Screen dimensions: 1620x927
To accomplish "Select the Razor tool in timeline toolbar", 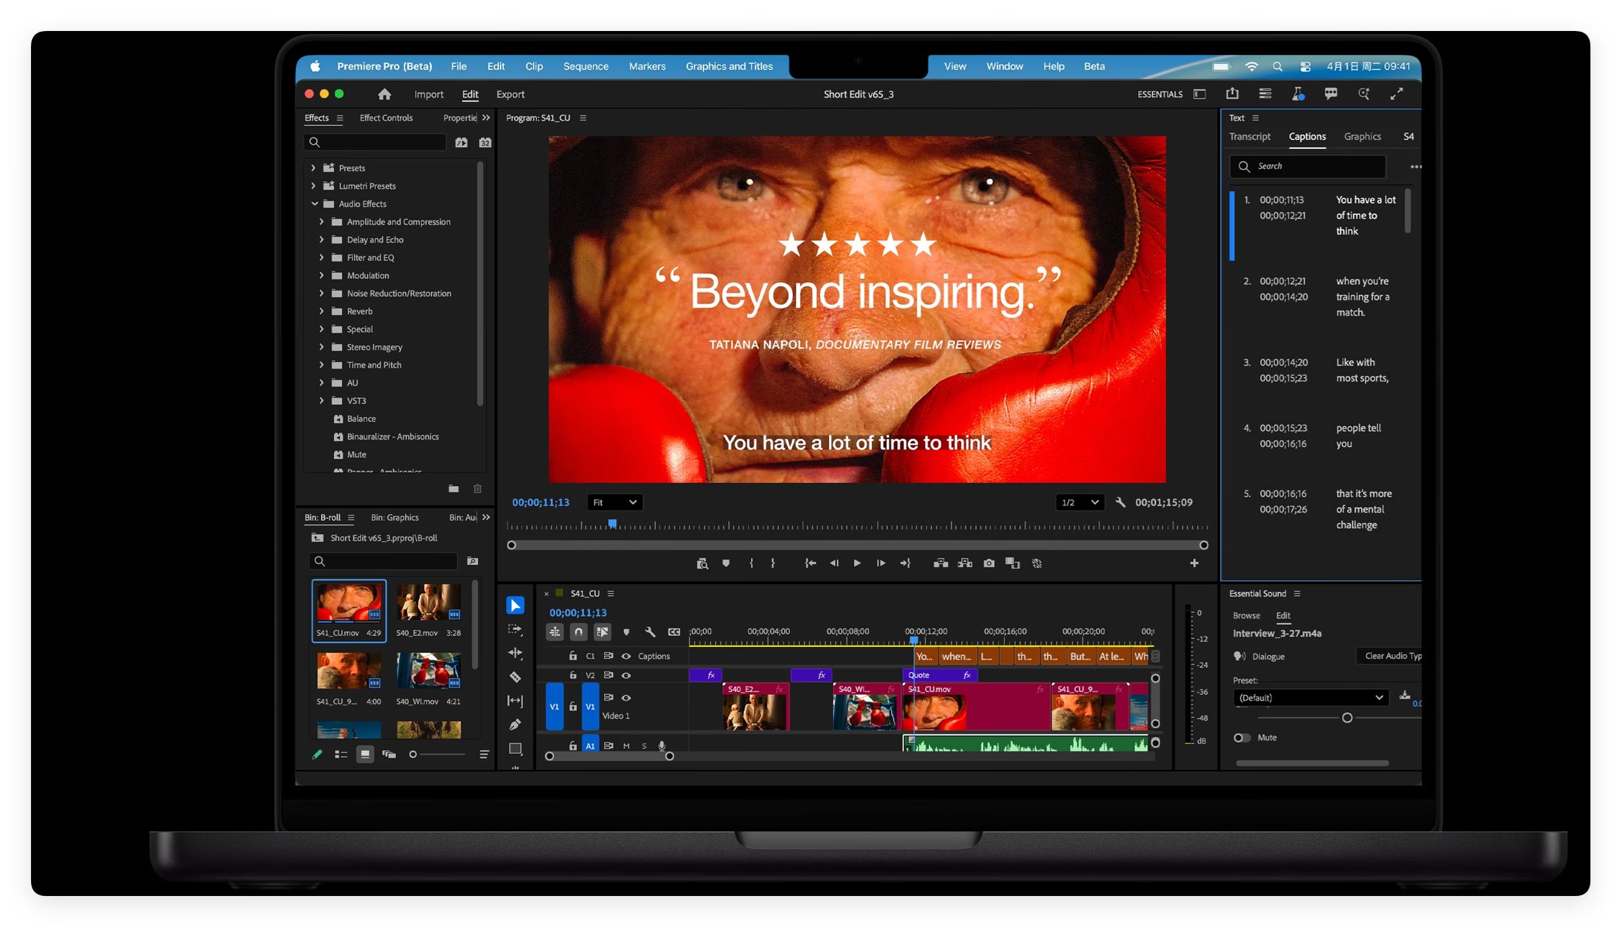I will (x=515, y=677).
